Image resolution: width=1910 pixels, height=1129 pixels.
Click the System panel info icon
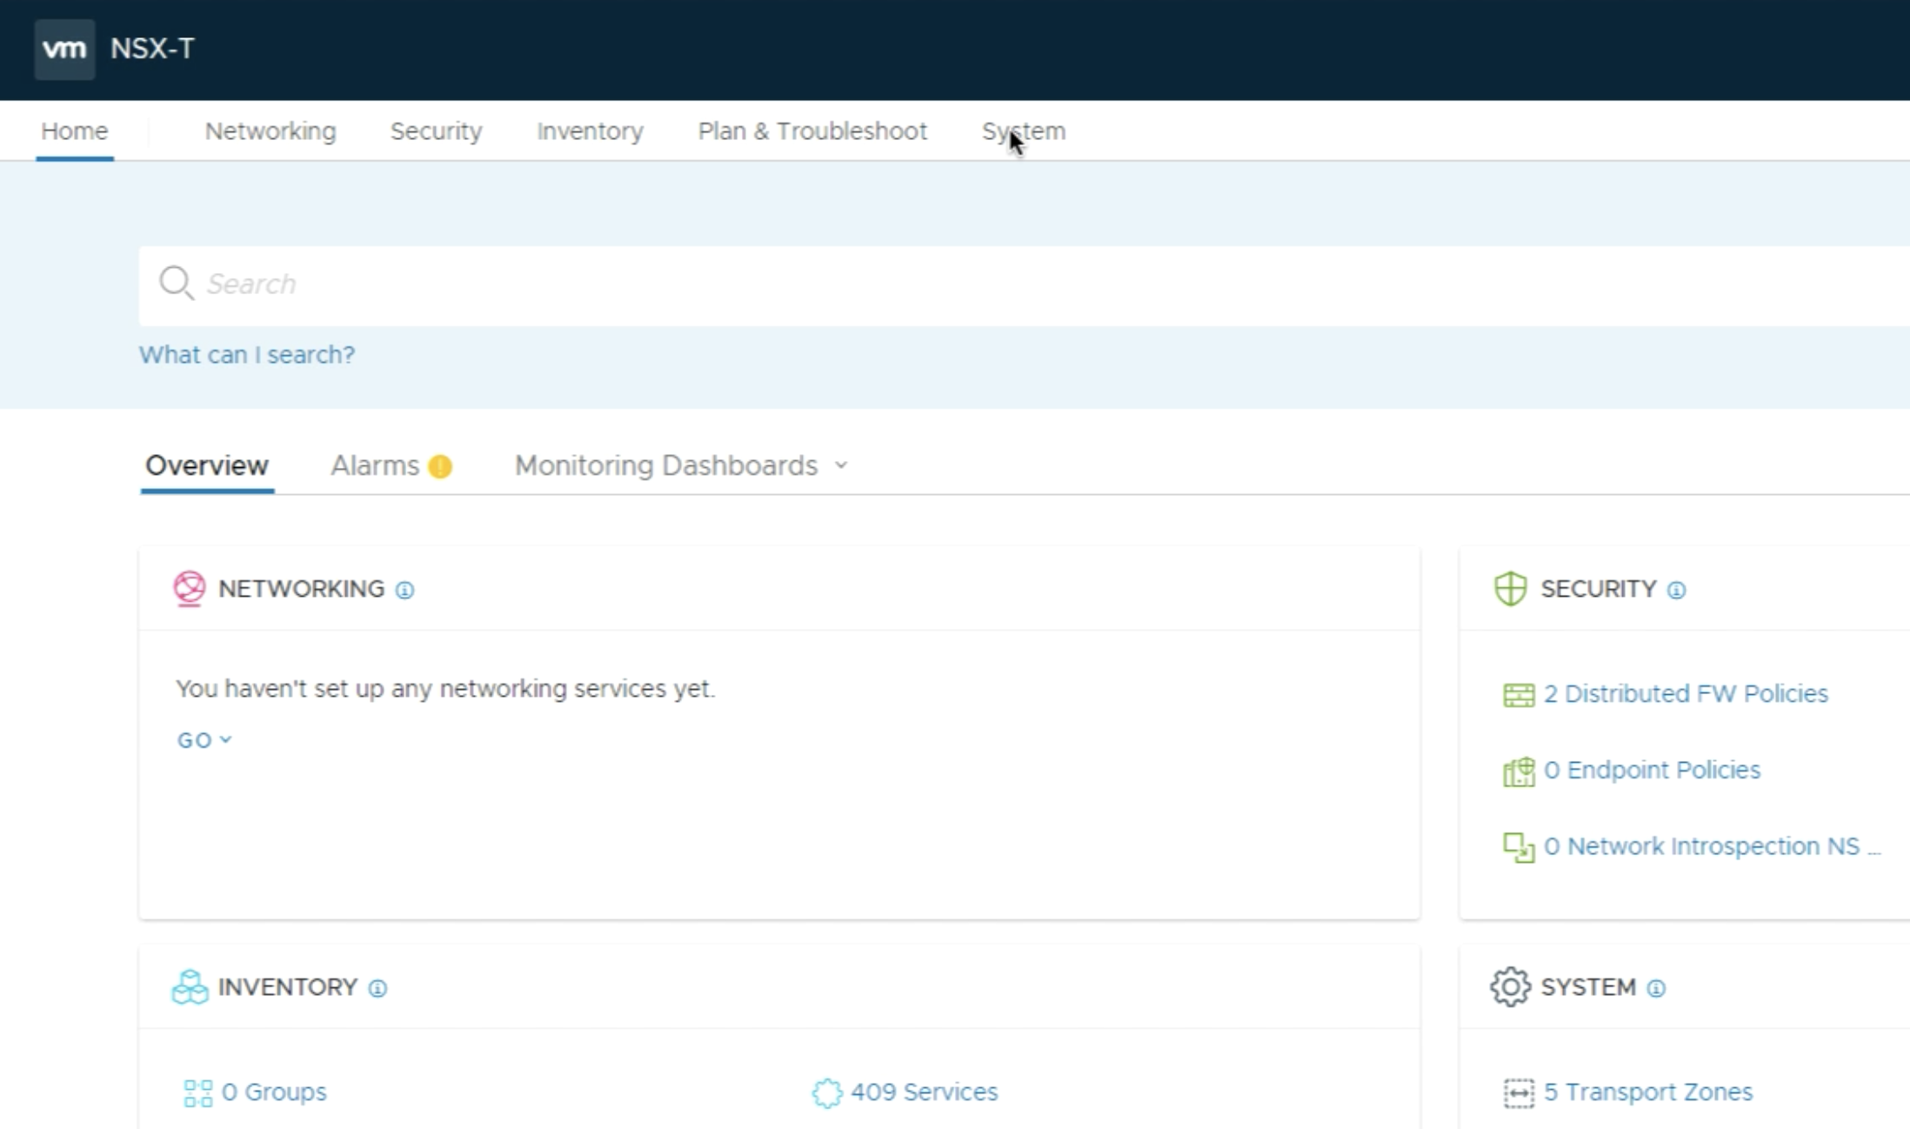tap(1656, 989)
